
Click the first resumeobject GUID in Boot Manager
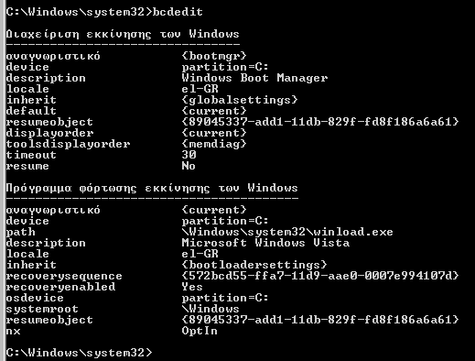(320, 122)
